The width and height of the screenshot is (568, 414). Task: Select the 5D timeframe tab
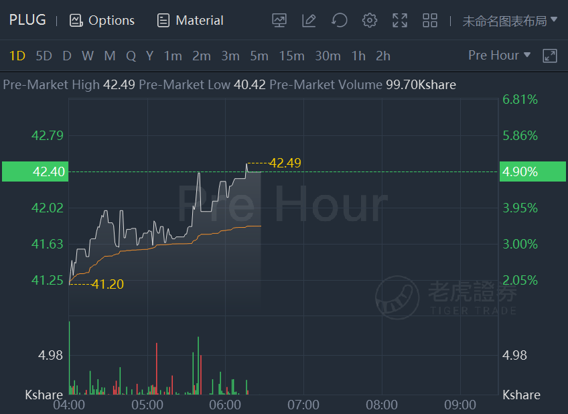click(44, 56)
